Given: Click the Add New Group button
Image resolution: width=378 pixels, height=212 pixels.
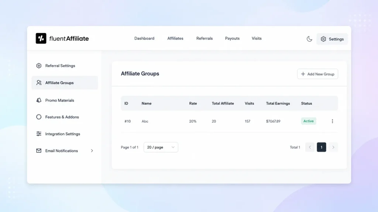Looking at the screenshot, I should 317,74.
